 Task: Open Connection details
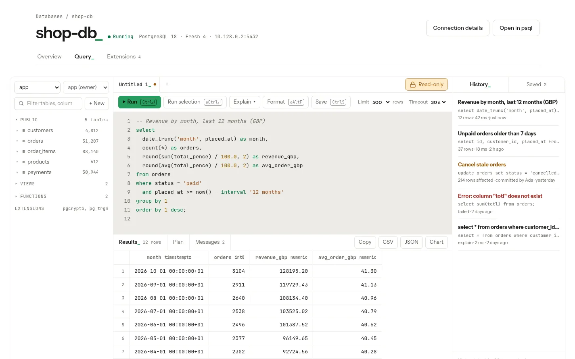click(458, 28)
